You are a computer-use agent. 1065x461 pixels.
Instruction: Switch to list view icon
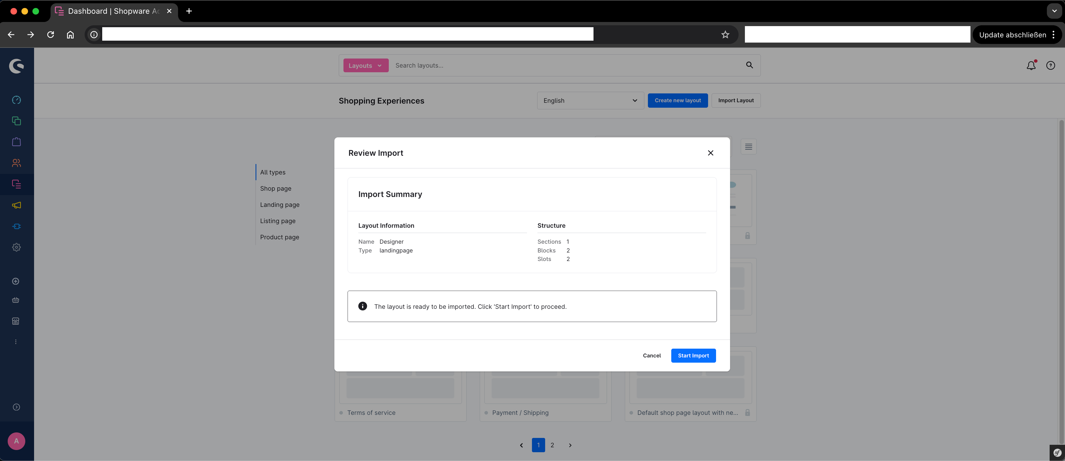coord(748,147)
